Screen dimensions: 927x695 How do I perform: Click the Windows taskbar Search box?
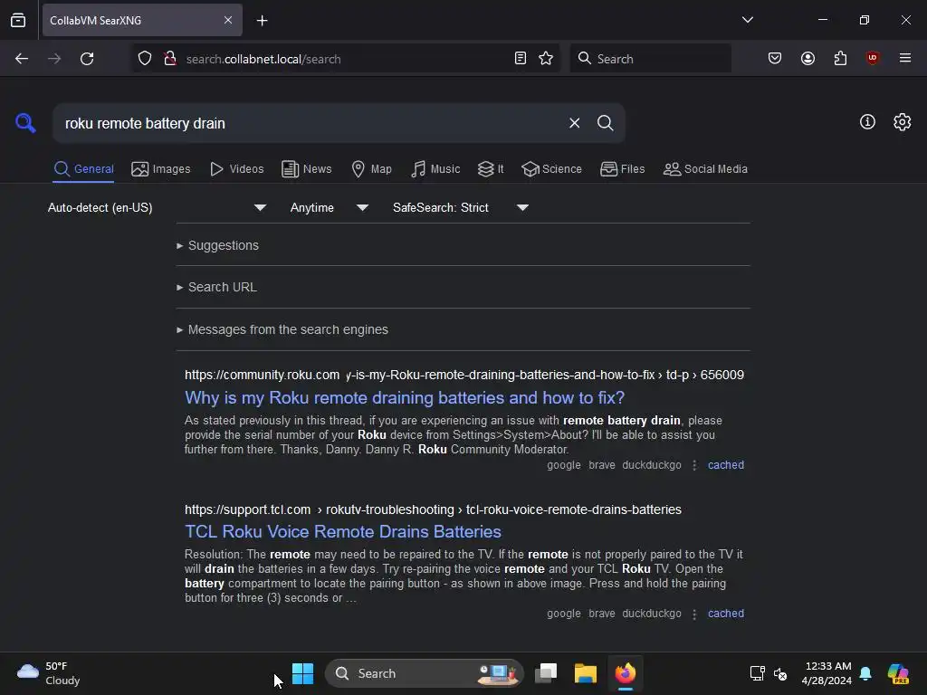click(x=424, y=673)
